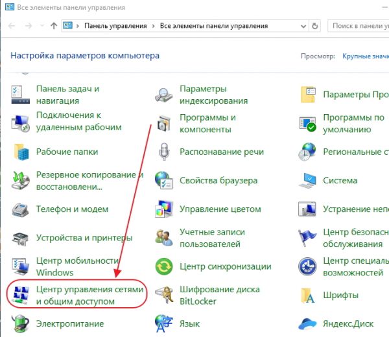Open the green Sync Center icon
The width and height of the screenshot is (389, 337).
click(x=164, y=266)
